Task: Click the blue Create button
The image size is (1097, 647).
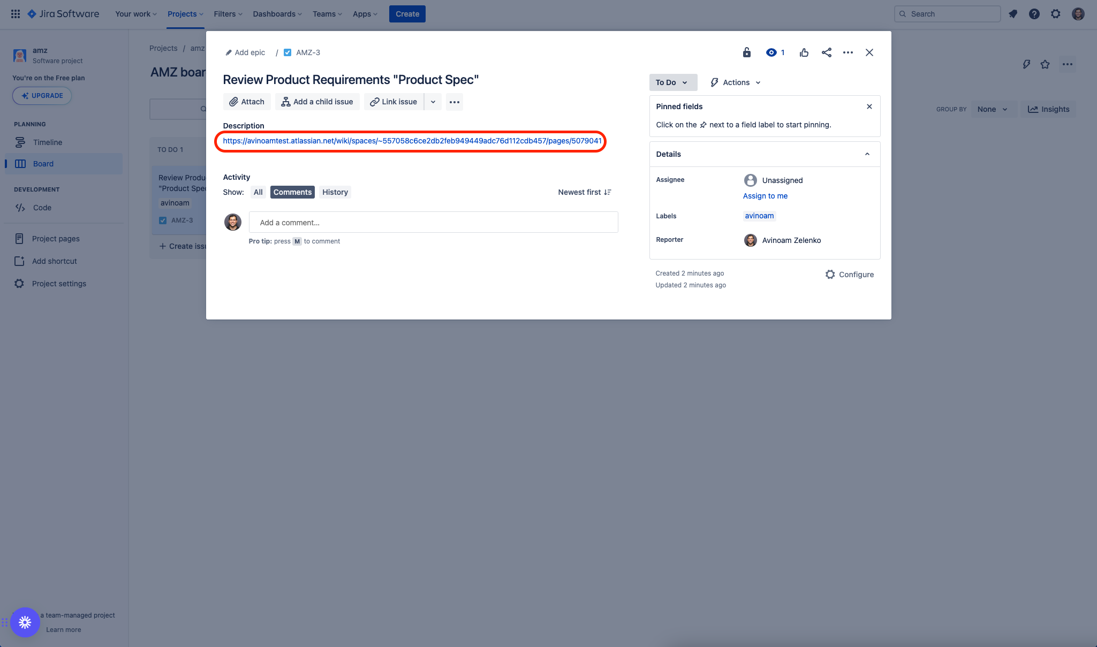Action: (x=407, y=14)
